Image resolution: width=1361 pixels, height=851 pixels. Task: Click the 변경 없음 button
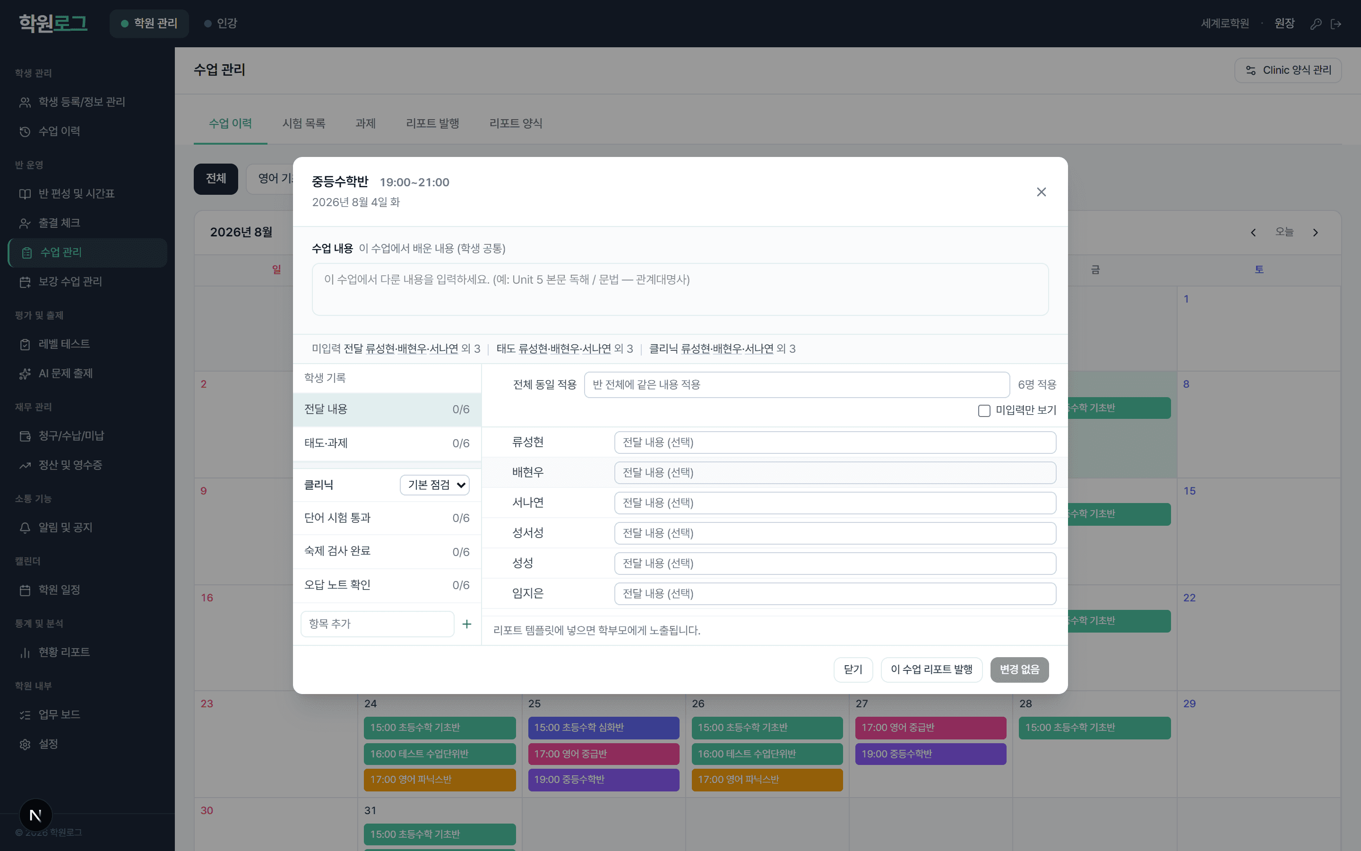[1019, 669]
